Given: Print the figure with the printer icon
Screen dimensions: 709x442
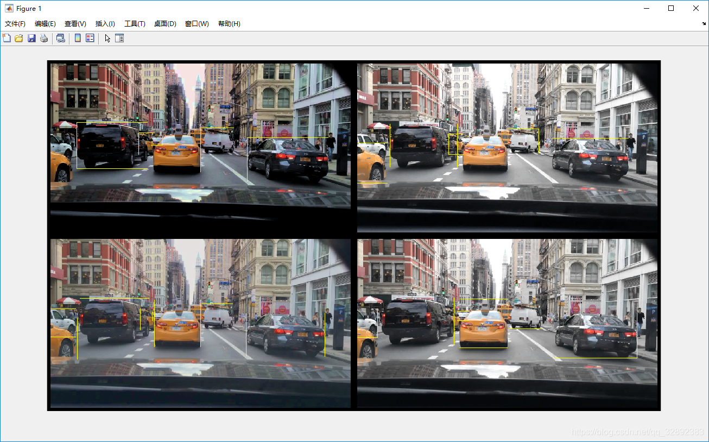Looking at the screenshot, I should [x=44, y=38].
